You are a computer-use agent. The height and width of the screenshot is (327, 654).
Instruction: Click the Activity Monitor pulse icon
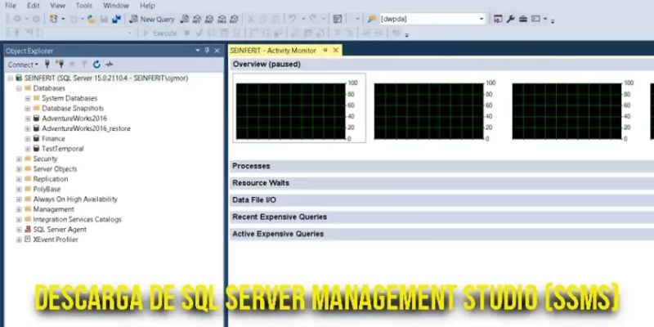110,65
